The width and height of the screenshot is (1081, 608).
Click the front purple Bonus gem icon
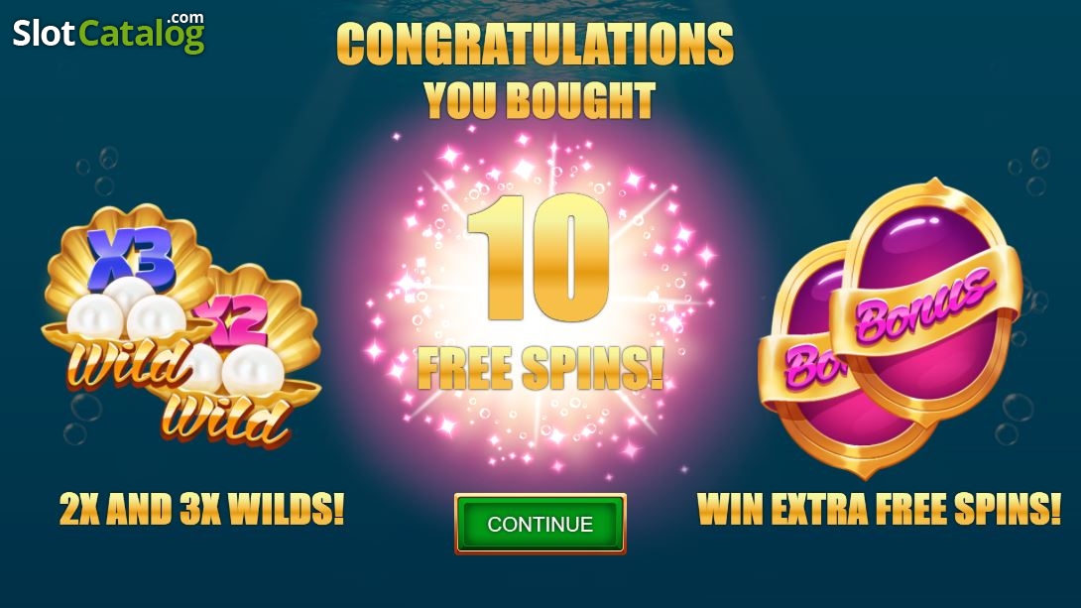tap(924, 304)
